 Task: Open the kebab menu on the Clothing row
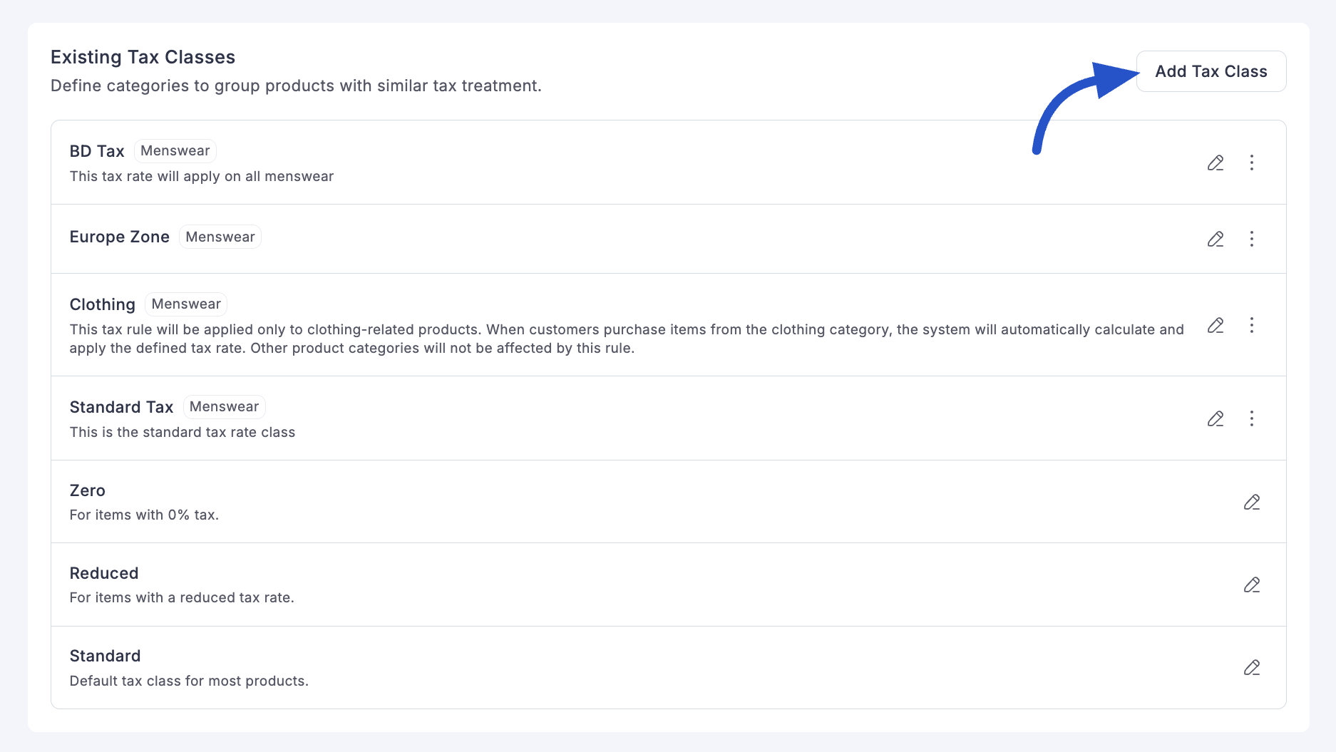(1253, 326)
